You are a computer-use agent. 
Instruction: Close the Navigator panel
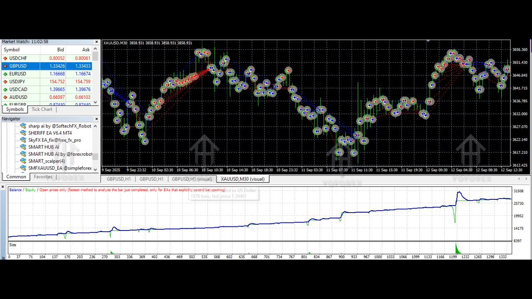pyautogui.click(x=96, y=119)
